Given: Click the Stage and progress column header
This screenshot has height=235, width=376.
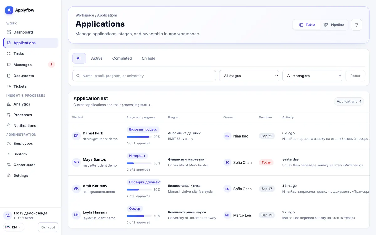Looking at the screenshot, I should tap(141, 117).
